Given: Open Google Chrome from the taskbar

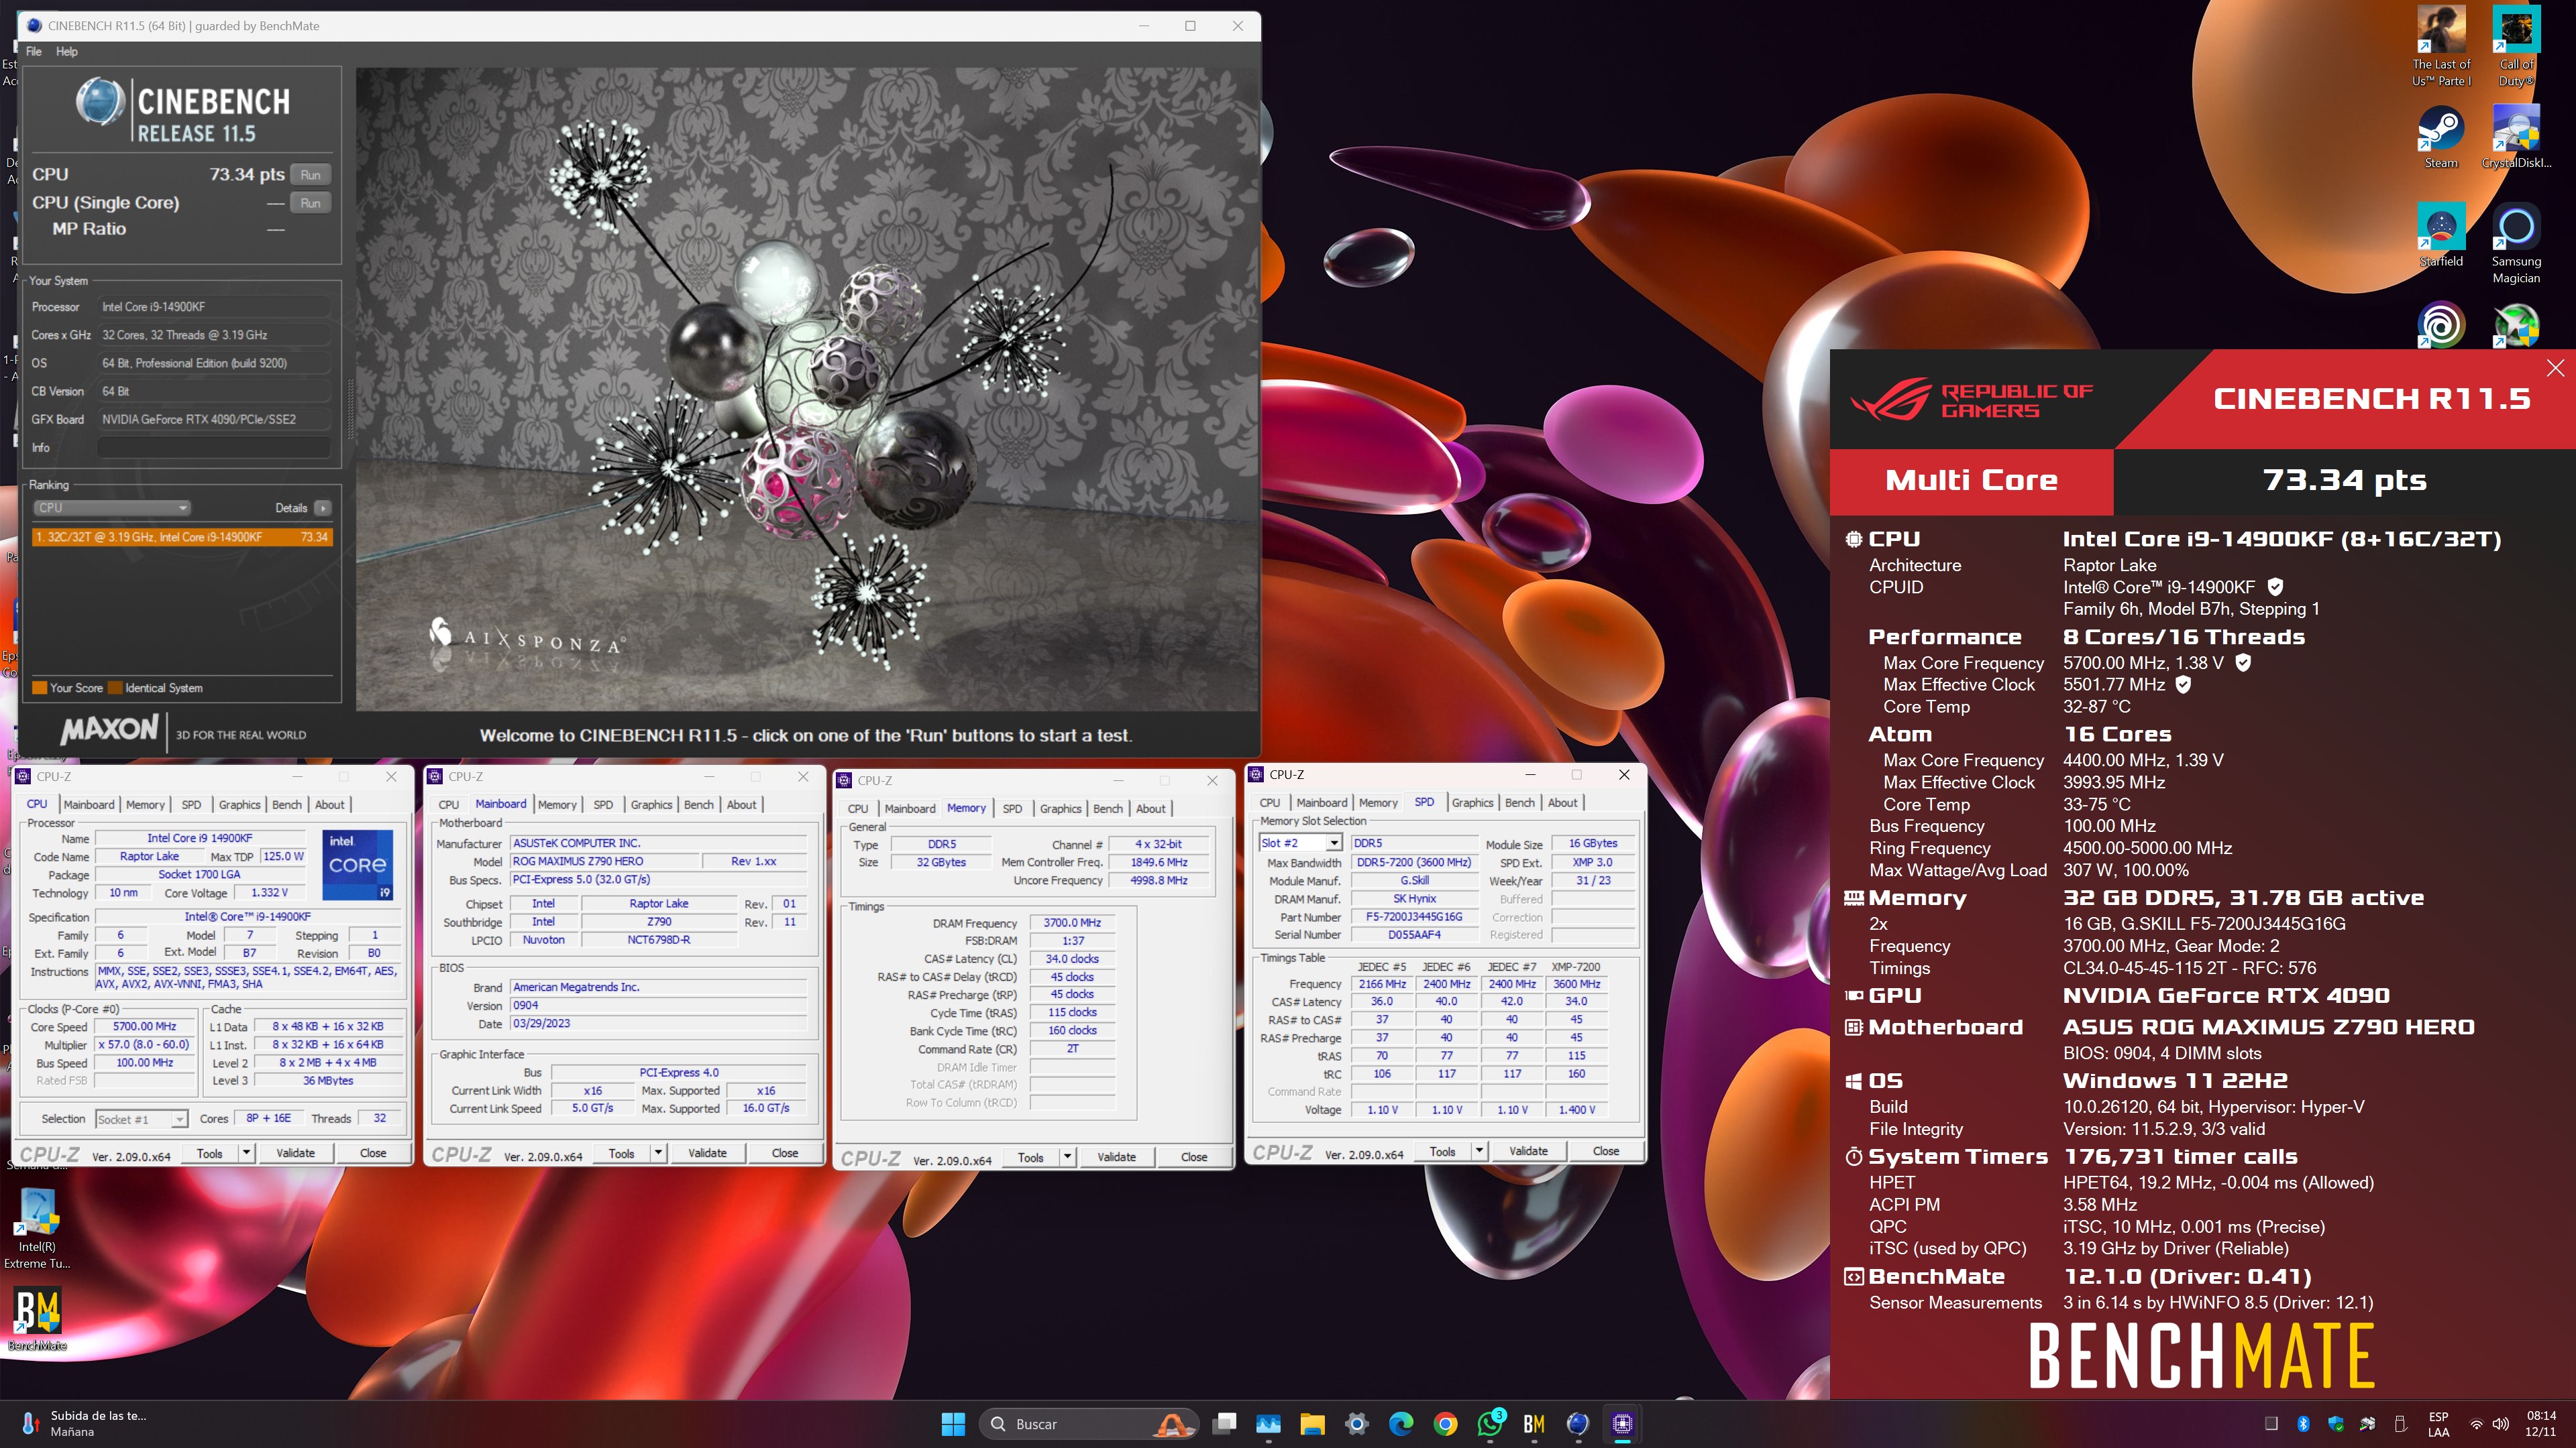Looking at the screenshot, I should pyautogui.click(x=1445, y=1424).
